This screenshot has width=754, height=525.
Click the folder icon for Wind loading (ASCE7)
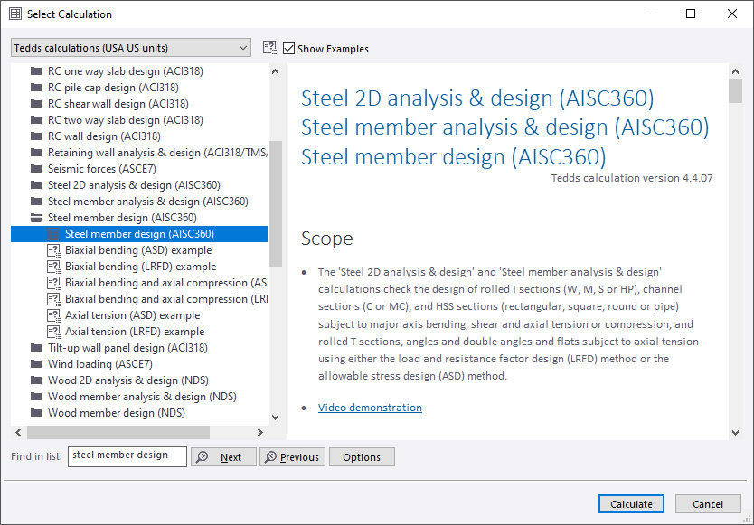coord(36,364)
